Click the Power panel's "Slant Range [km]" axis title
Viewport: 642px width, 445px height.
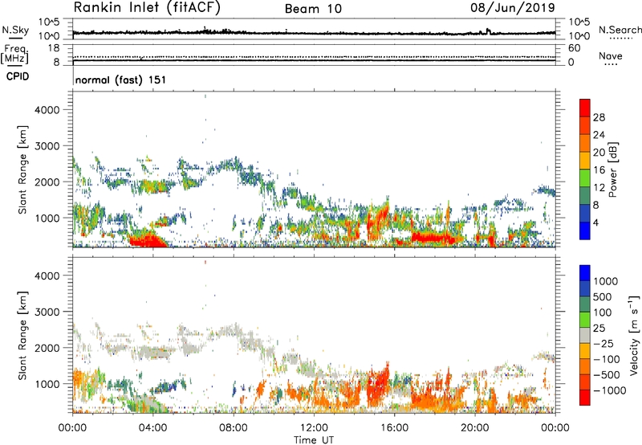click(x=22, y=169)
